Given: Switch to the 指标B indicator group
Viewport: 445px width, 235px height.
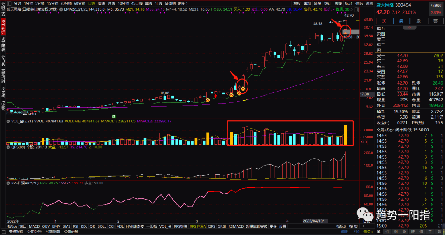Looking at the screenshot, I should point(341,226).
